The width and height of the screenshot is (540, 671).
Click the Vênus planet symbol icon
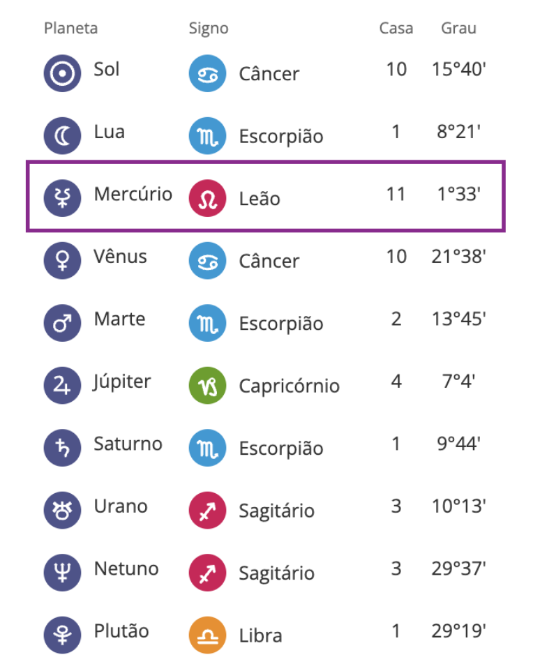[63, 261]
